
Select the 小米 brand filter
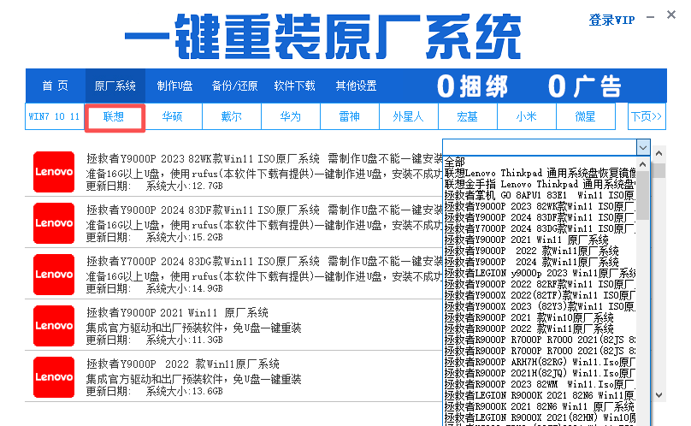527,116
